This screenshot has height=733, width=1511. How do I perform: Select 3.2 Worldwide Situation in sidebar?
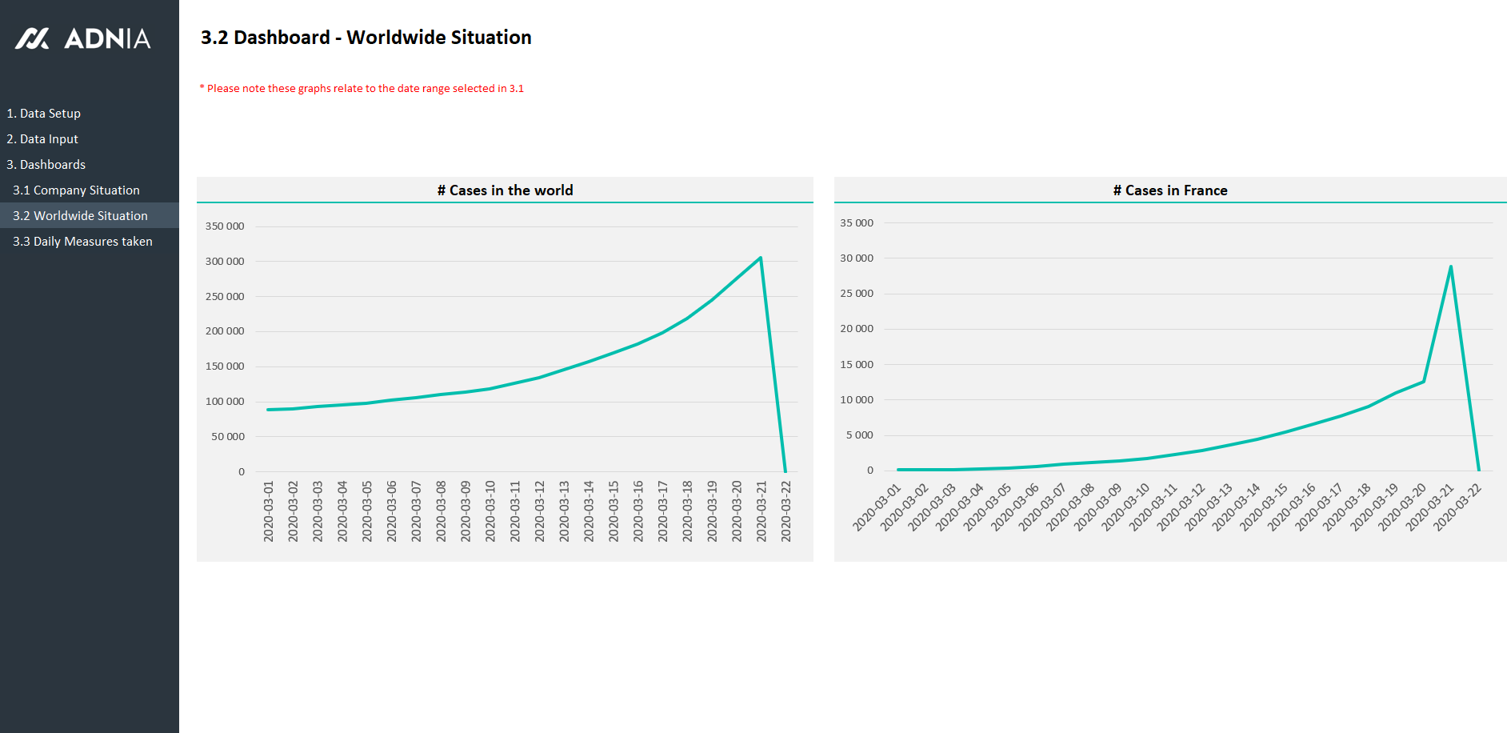coord(80,216)
